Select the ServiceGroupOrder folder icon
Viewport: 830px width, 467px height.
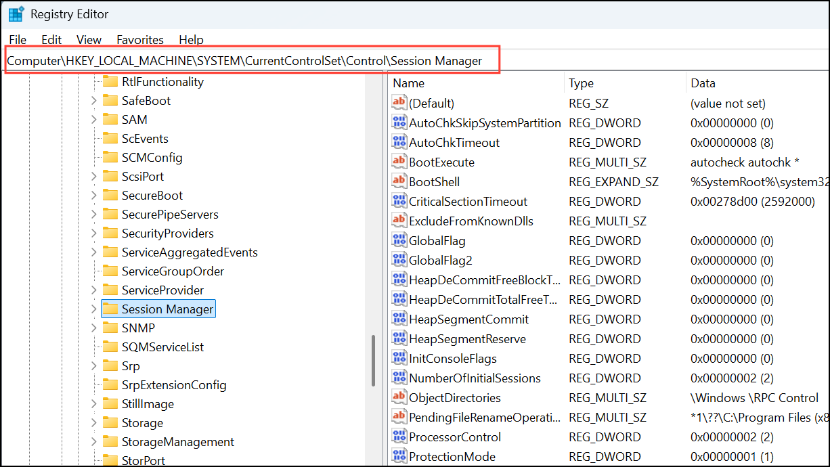point(110,271)
